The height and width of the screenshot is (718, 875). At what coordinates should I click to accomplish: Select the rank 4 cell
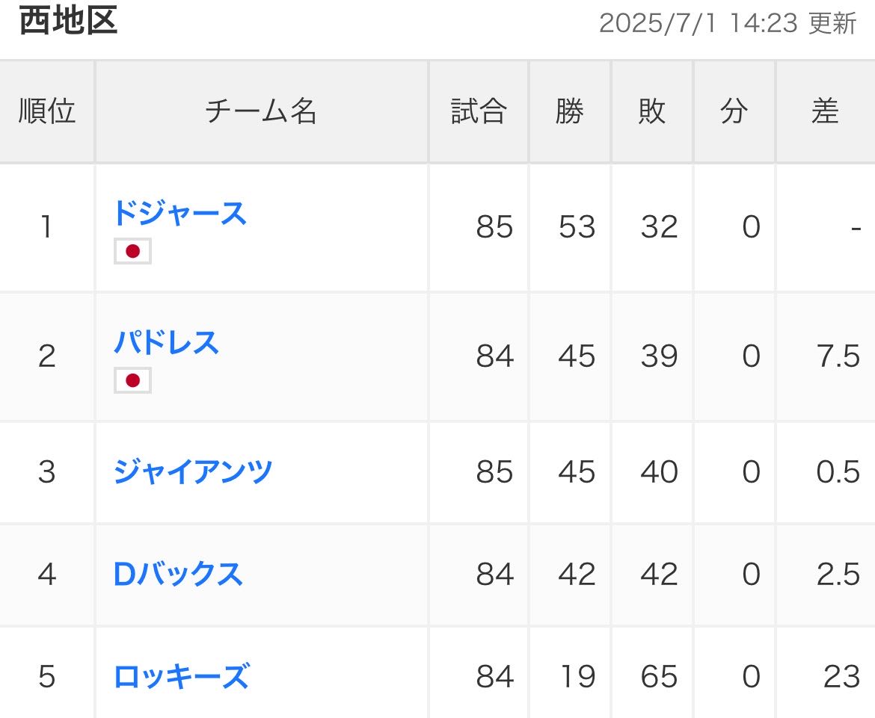pyautogui.click(x=47, y=575)
